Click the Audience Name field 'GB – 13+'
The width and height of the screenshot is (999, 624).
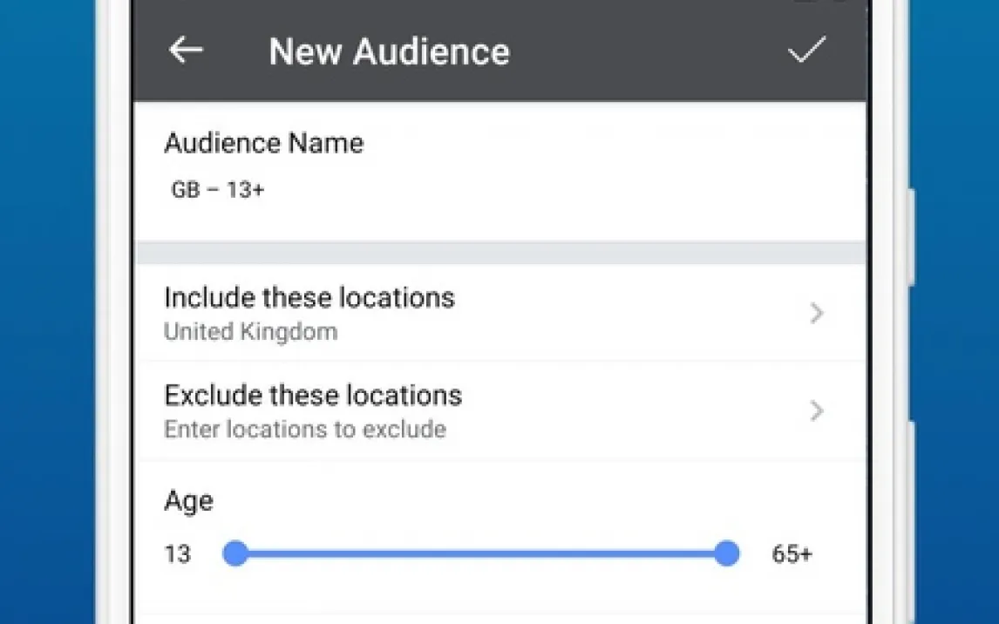(218, 190)
